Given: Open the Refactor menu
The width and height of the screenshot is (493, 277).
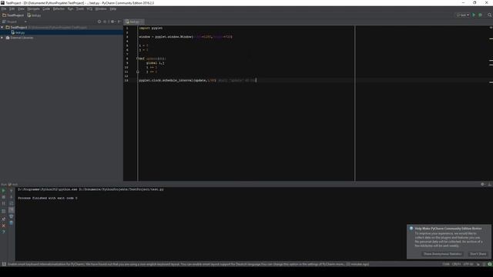Looking at the screenshot, I should [59, 8].
